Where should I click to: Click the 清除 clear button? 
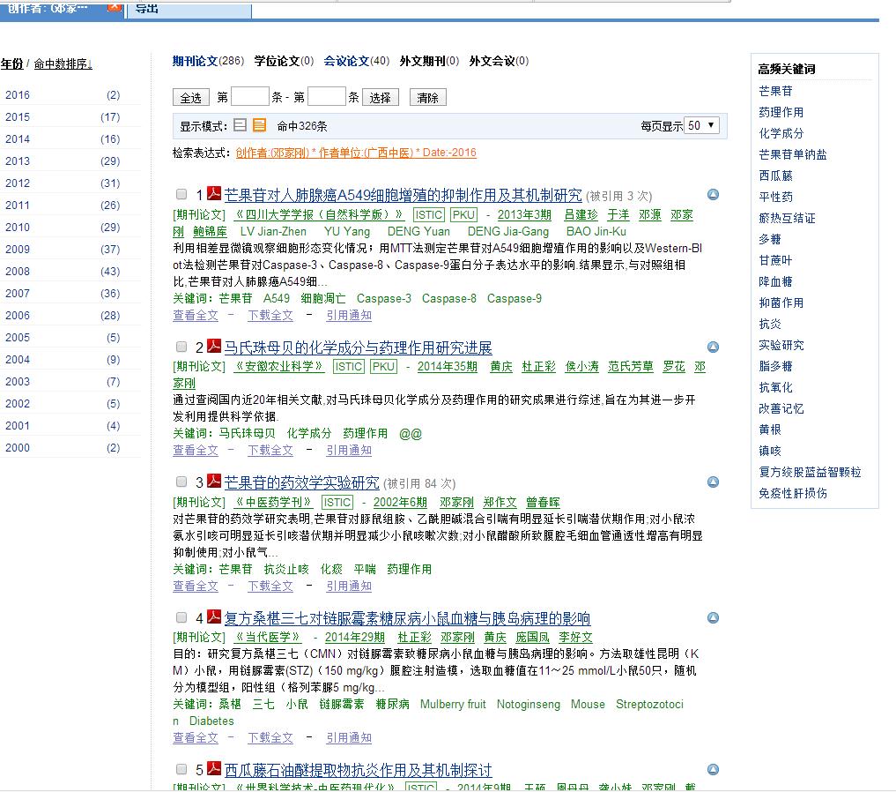coord(427,98)
